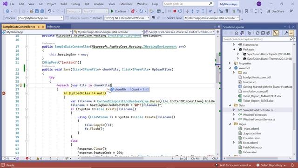Image resolution: width=298 pixels, height=168 pixels.
Task: Click the Open File folder icon
Action: pyautogui.click(x=32, y=11)
